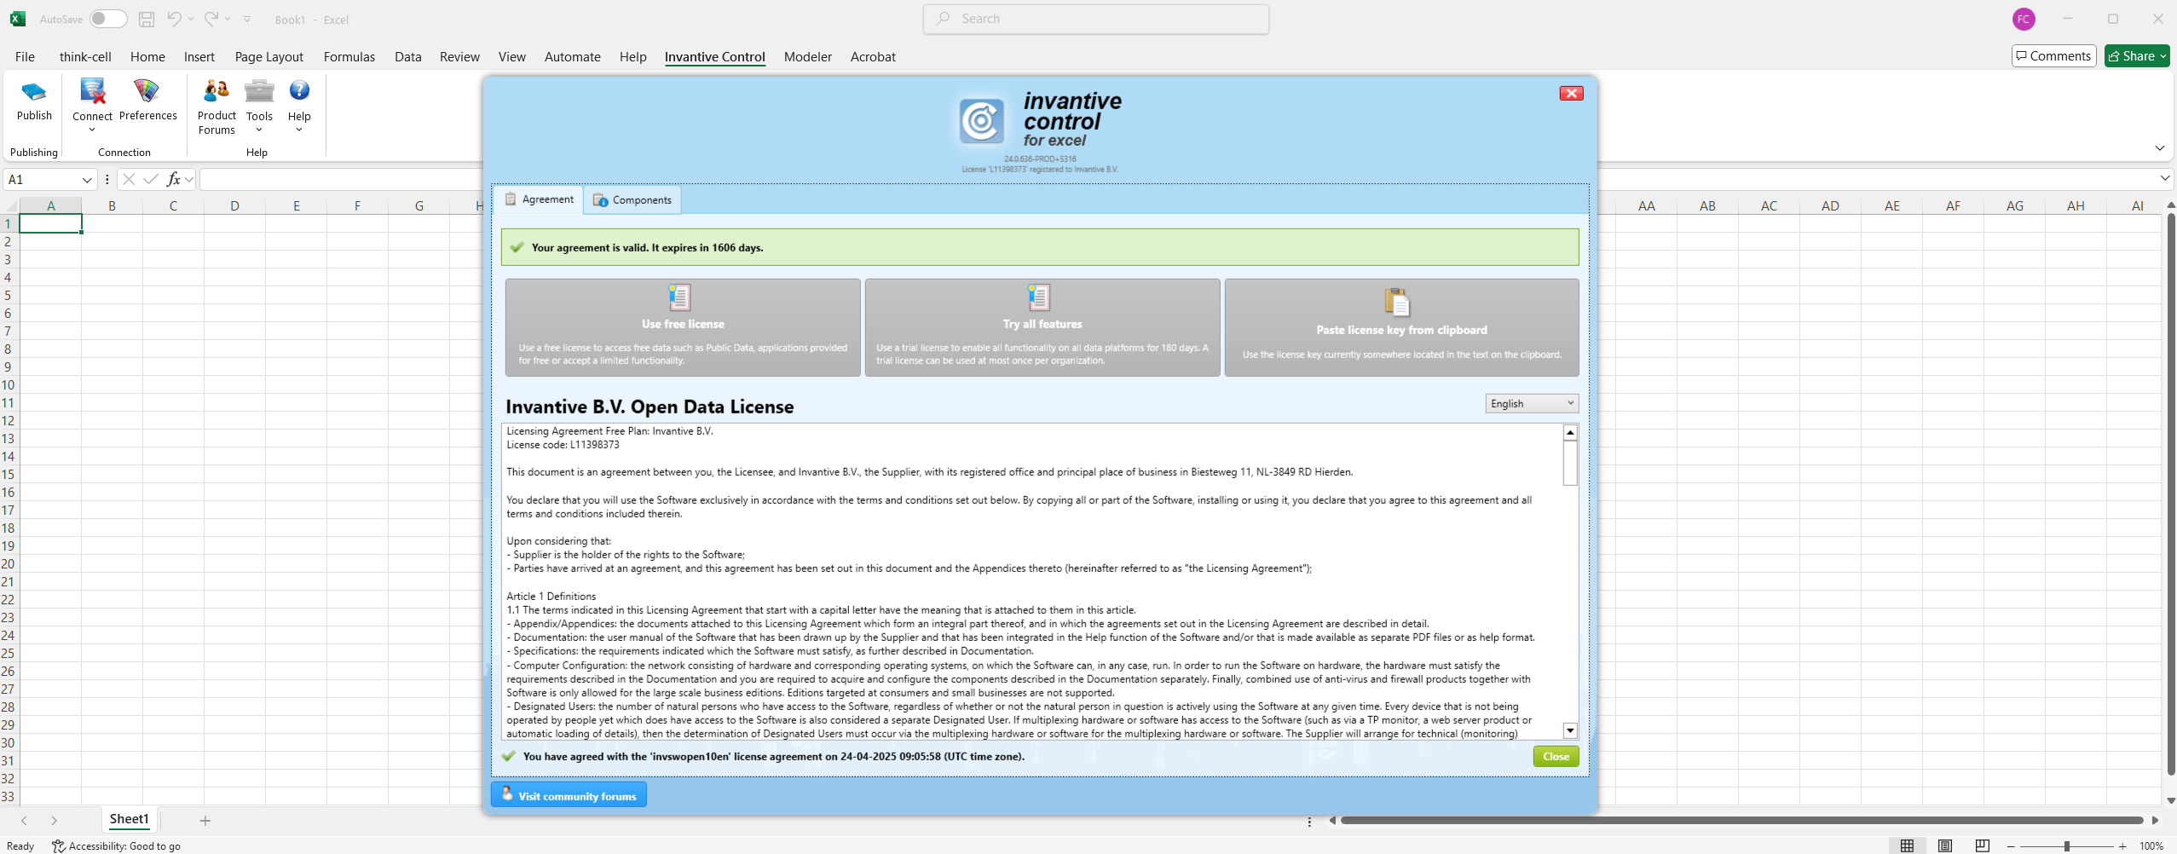
Task: Open the Page Layout ribbon tab
Action: click(x=269, y=56)
